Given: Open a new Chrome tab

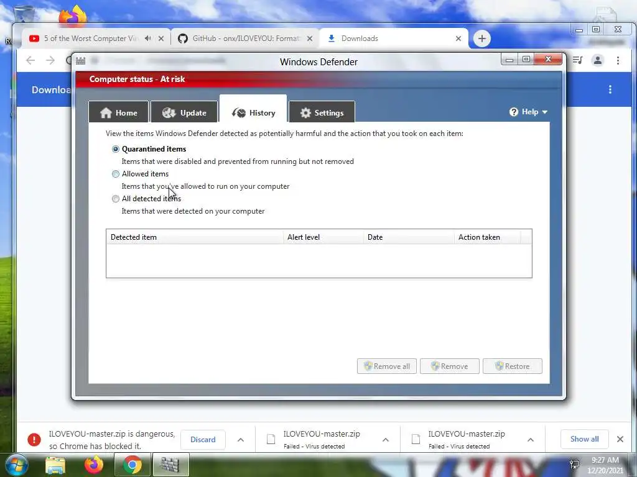Looking at the screenshot, I should click(482, 39).
